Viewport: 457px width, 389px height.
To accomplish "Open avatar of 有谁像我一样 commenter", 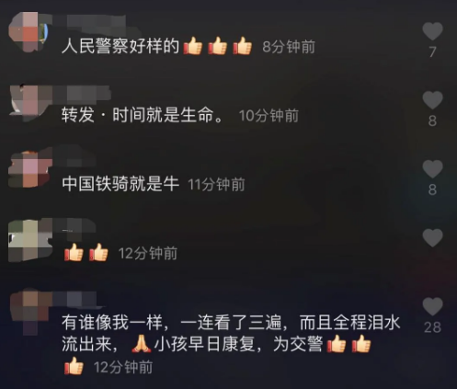I will coord(30,311).
